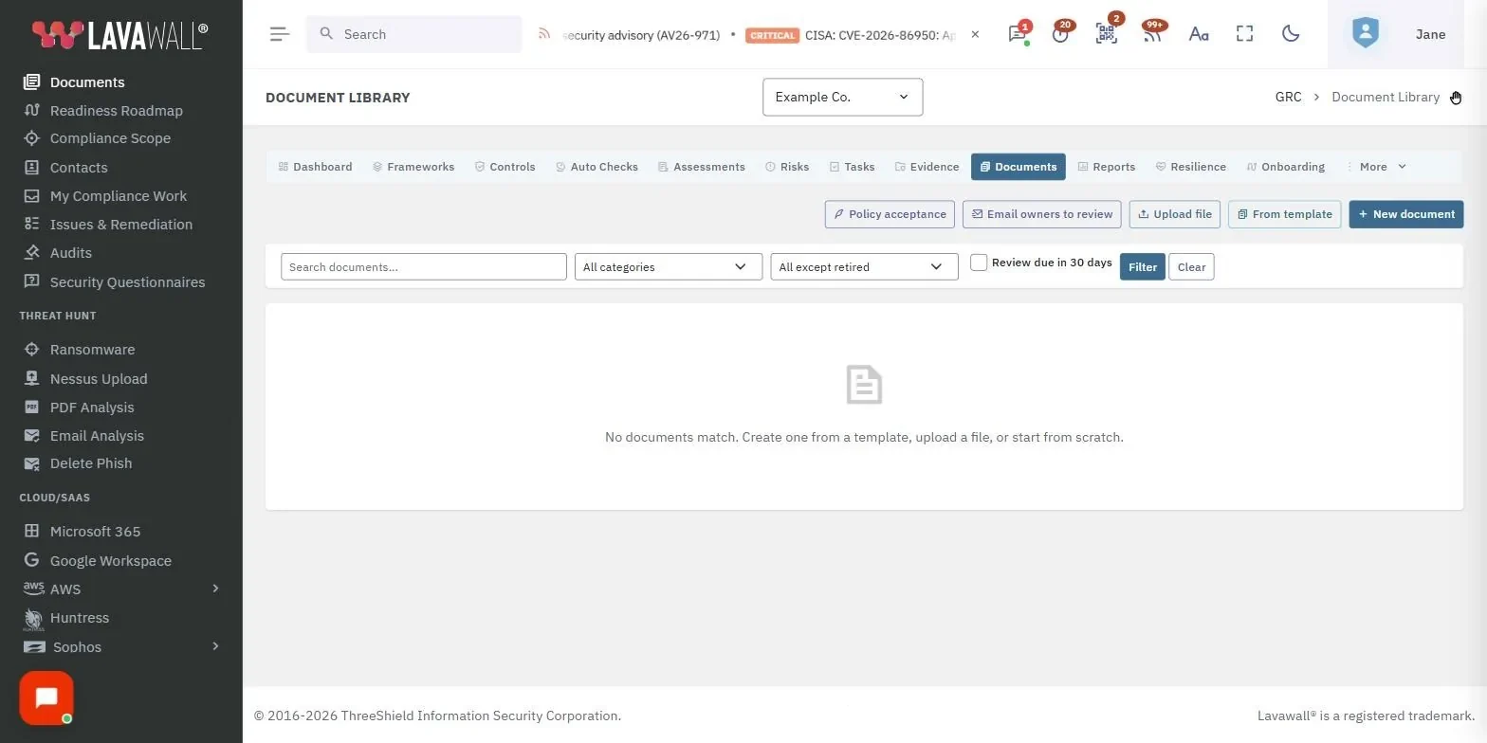
Task: Open the All categories dropdown
Action: tap(669, 266)
